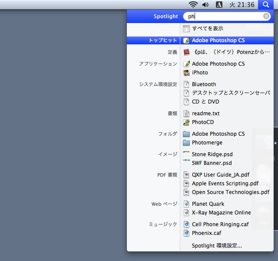Click the iPhoto camera icon
The width and height of the screenshot is (278, 261).
(x=186, y=73)
